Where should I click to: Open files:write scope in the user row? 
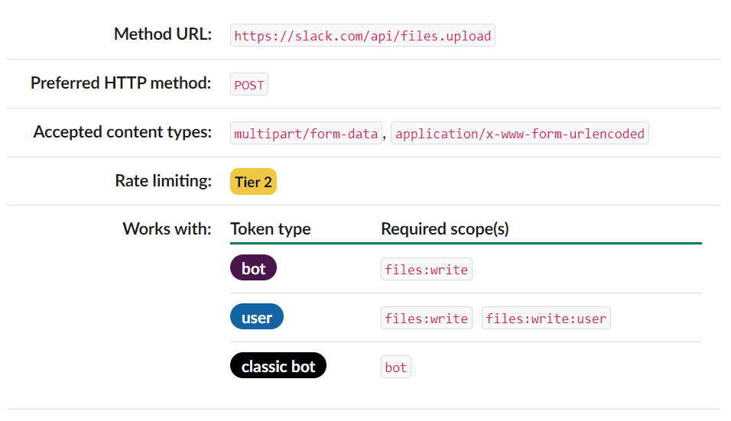coord(426,318)
